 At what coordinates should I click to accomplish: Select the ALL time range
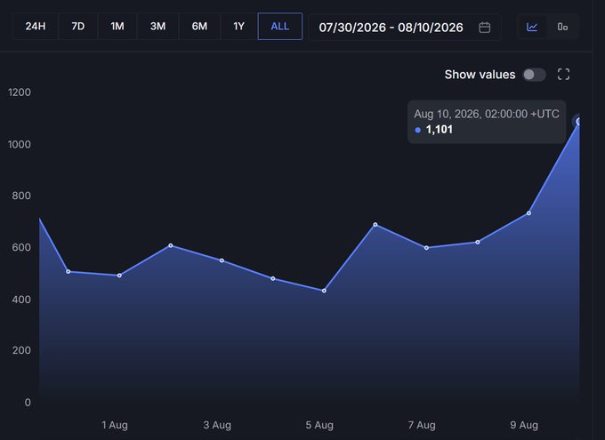pyautogui.click(x=279, y=27)
